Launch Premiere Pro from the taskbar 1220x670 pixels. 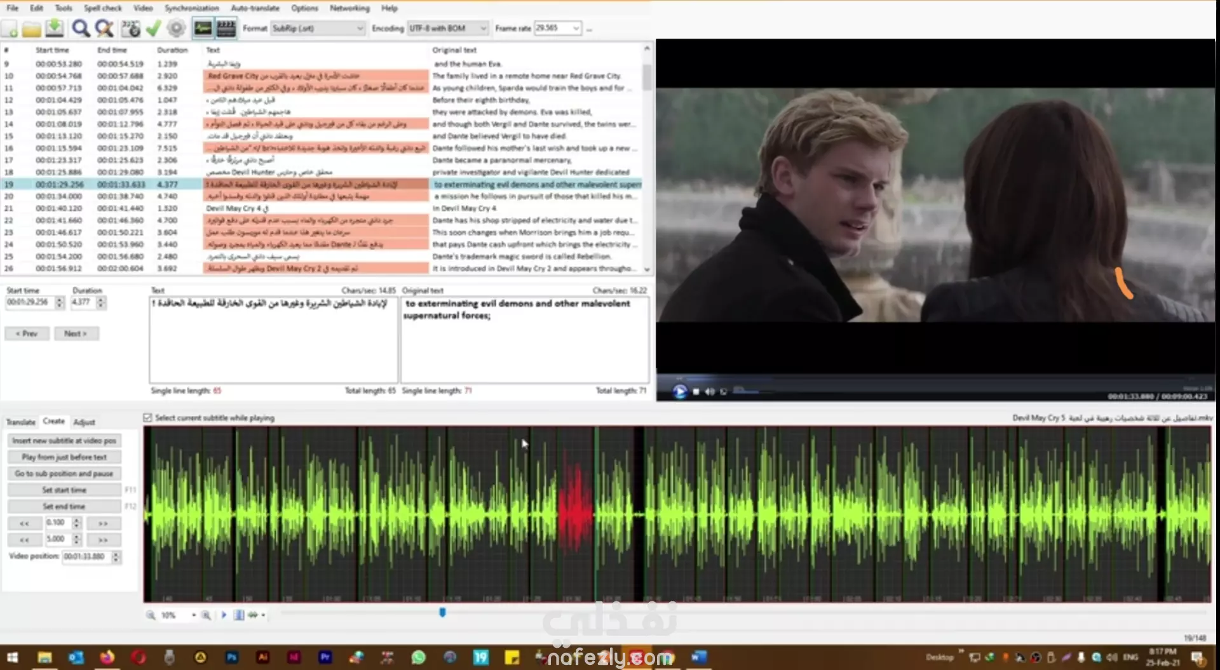pos(325,657)
